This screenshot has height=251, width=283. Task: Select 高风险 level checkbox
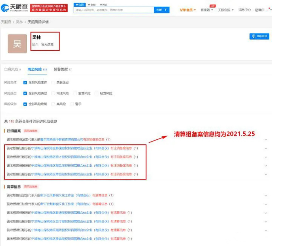pyautogui.click(x=53, y=104)
